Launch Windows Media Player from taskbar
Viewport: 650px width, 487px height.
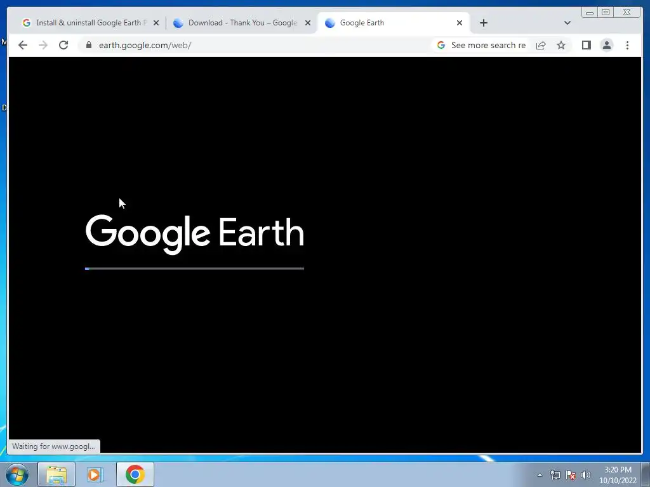pyautogui.click(x=95, y=474)
